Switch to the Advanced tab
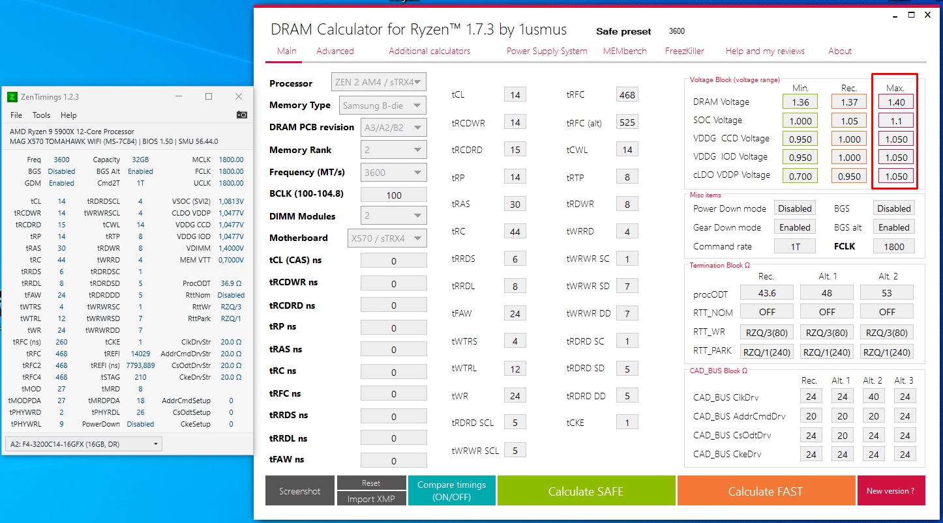Viewport: 943px width, 523px height. pos(335,51)
